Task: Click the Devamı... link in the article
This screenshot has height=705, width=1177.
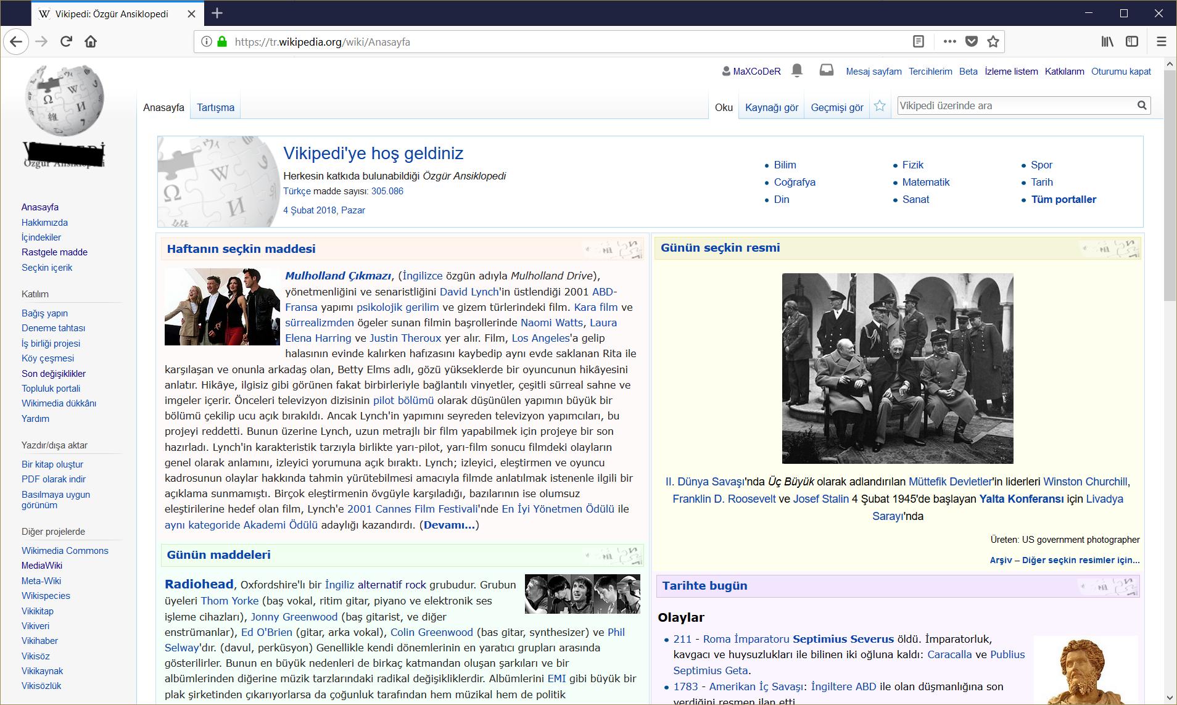Action: coord(449,525)
